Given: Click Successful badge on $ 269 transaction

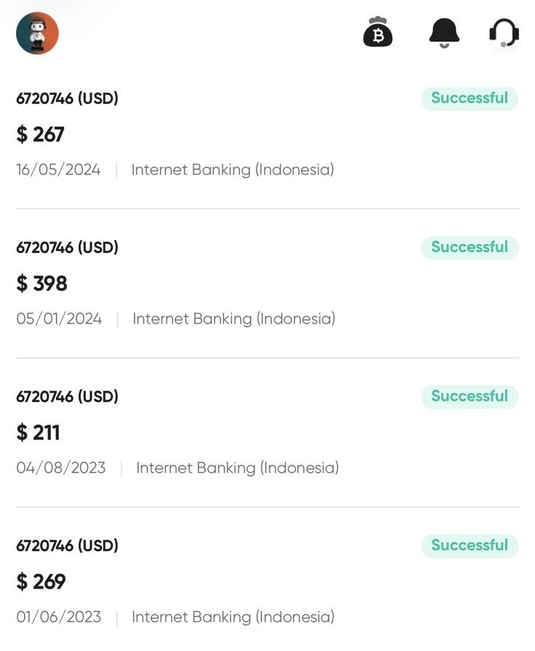Looking at the screenshot, I should click(x=470, y=546).
